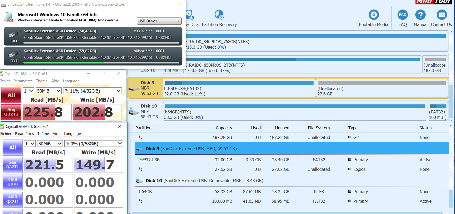Select SanDisk Extreme 58,43GB device entry

point(93,36)
